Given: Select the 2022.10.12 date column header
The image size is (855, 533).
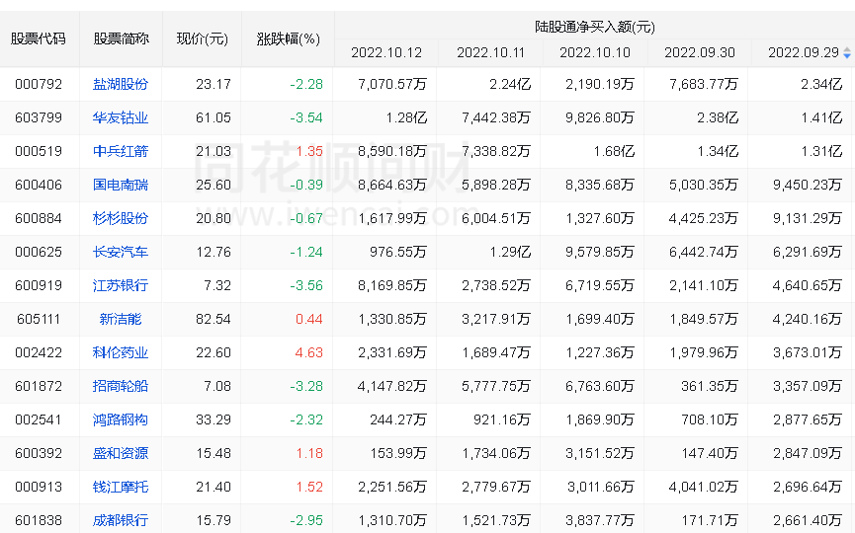Looking at the screenshot, I should click(386, 53).
